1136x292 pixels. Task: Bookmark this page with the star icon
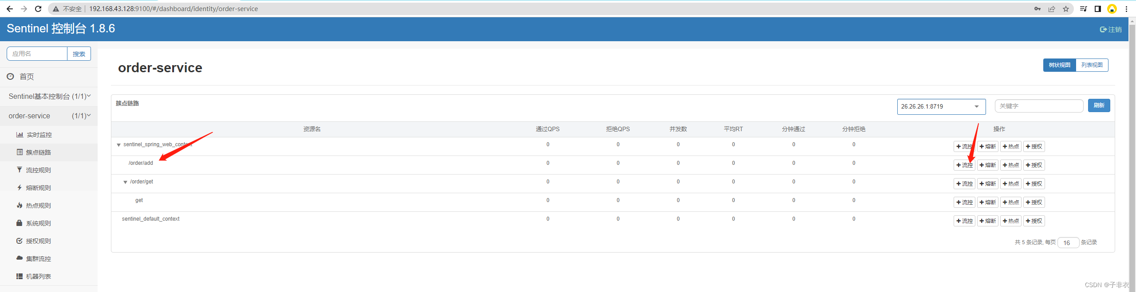(x=1066, y=9)
